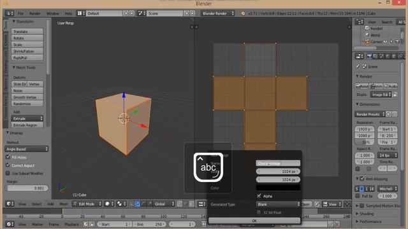Switch to the Object properties cube tab icon
The width and height of the screenshot is (408, 229).
(x=394, y=56)
